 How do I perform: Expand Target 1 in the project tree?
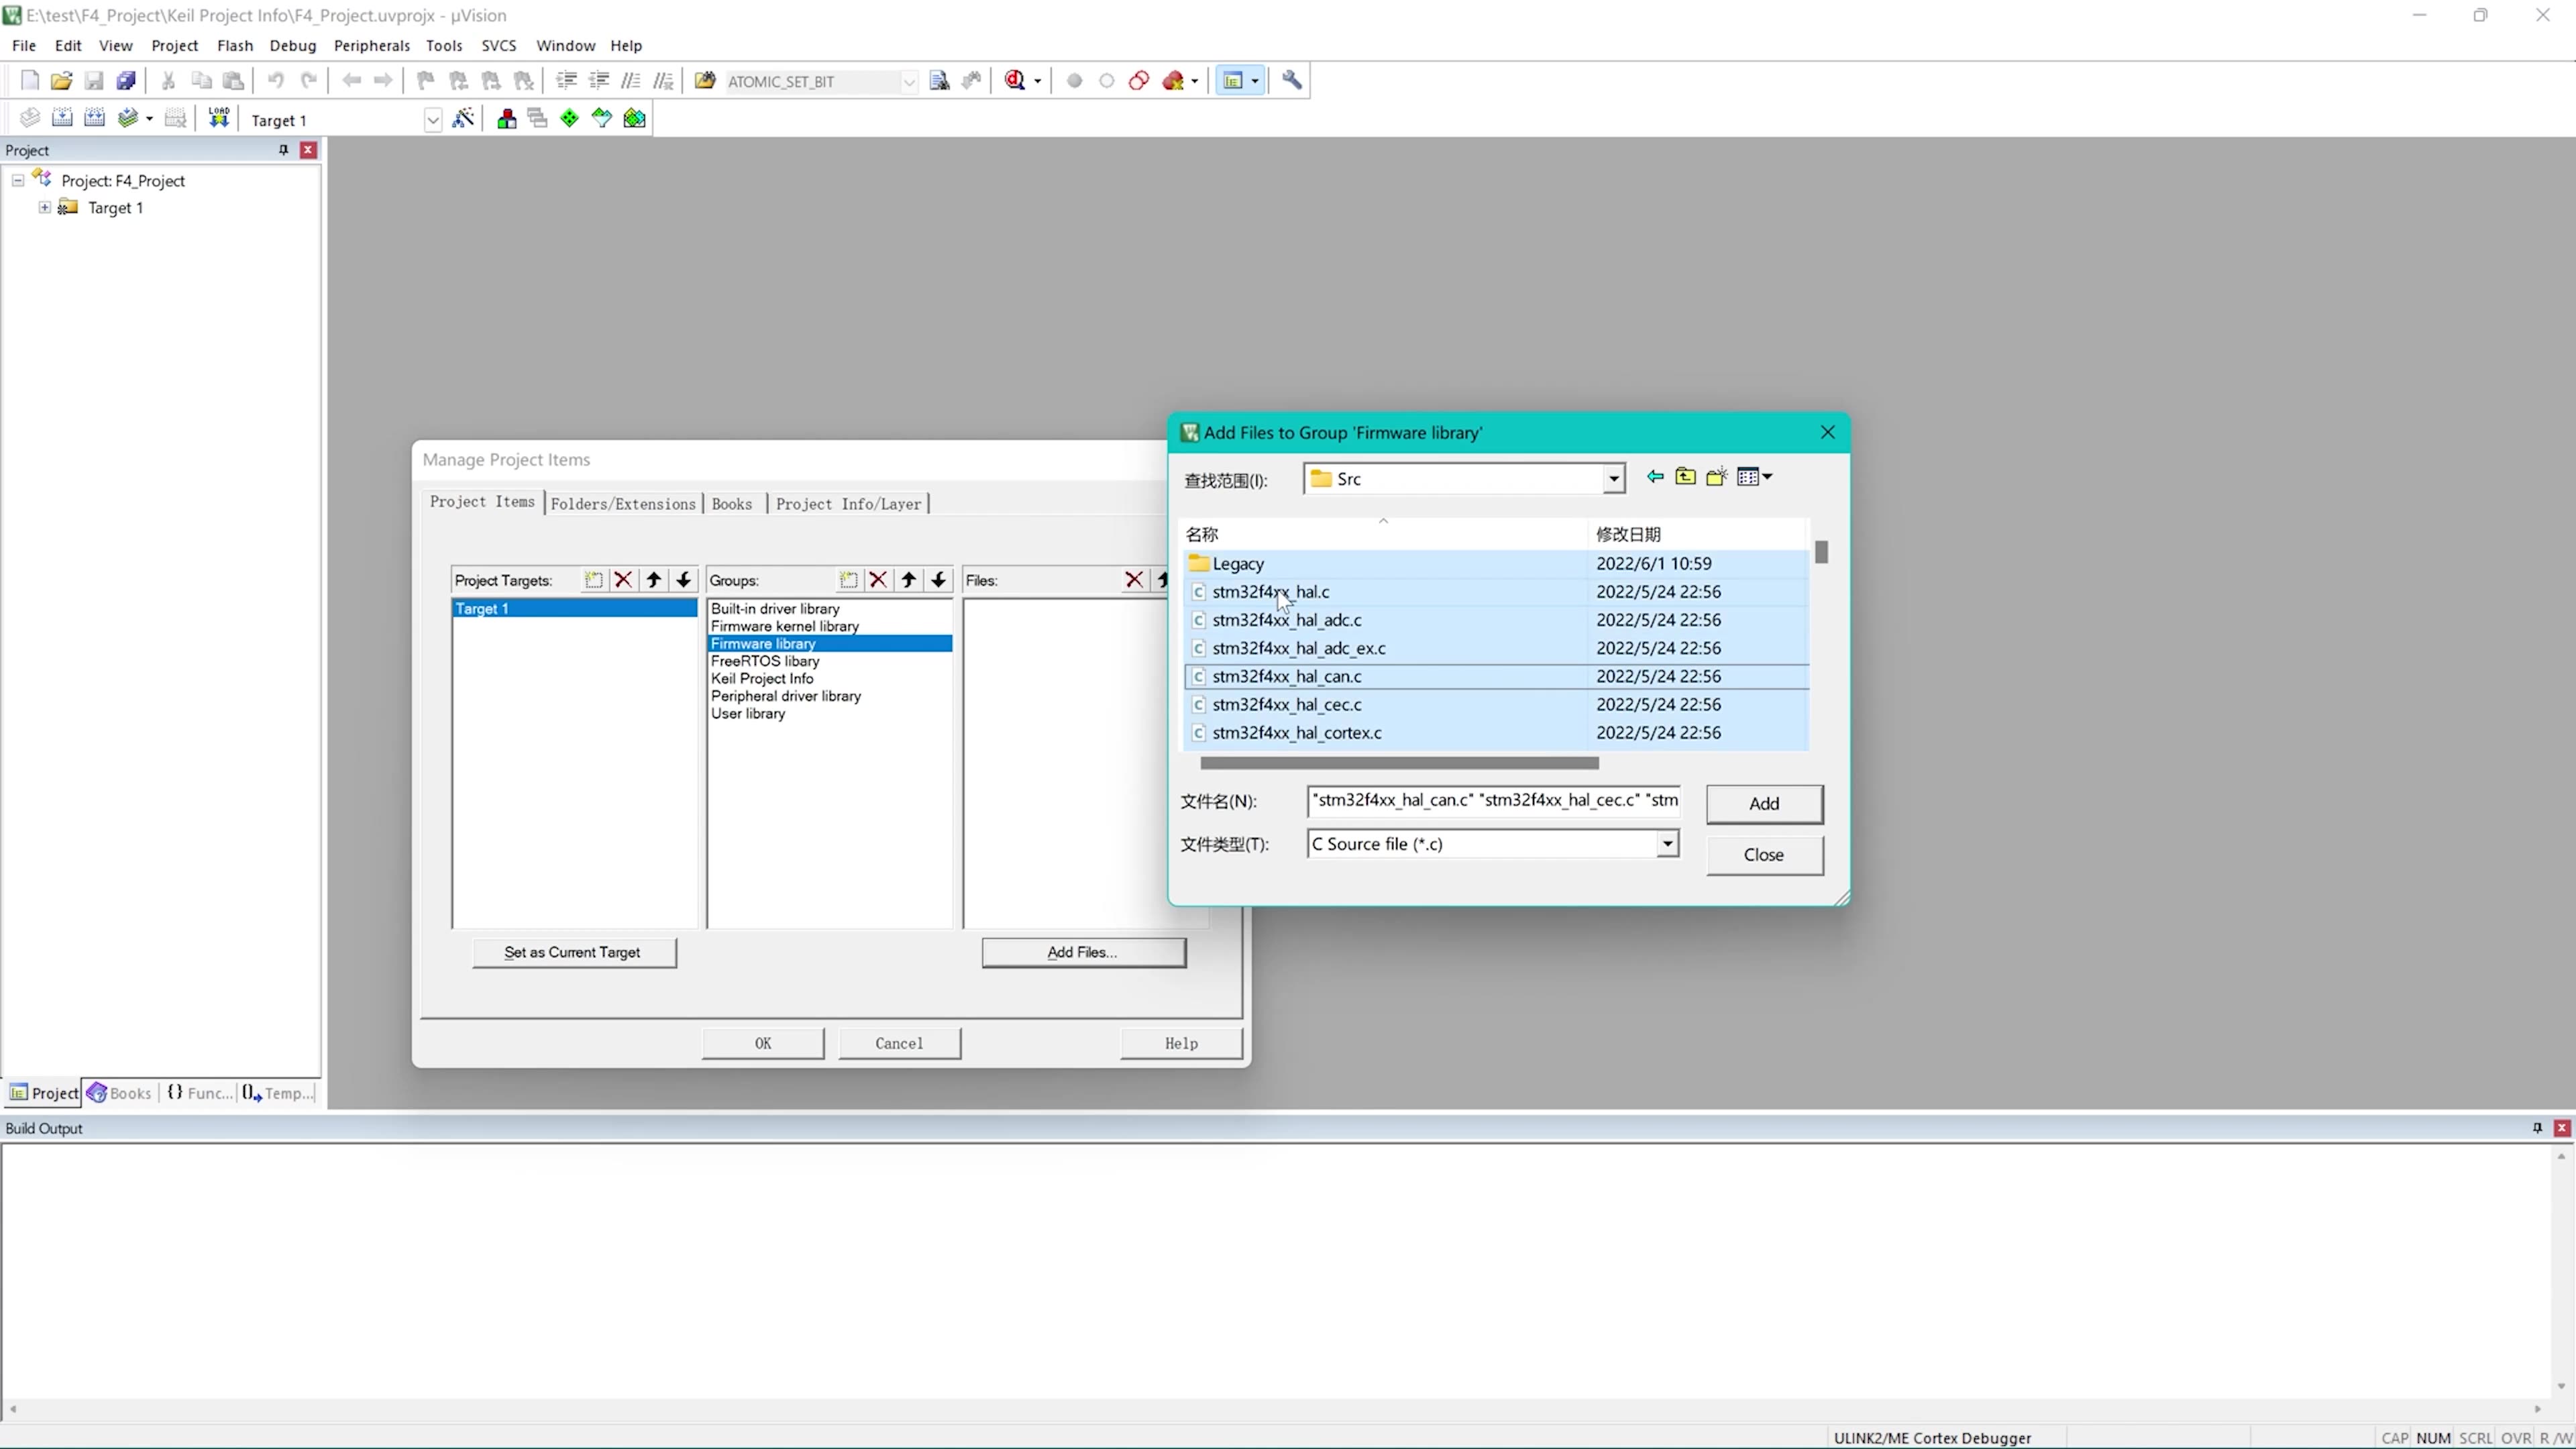(x=45, y=207)
